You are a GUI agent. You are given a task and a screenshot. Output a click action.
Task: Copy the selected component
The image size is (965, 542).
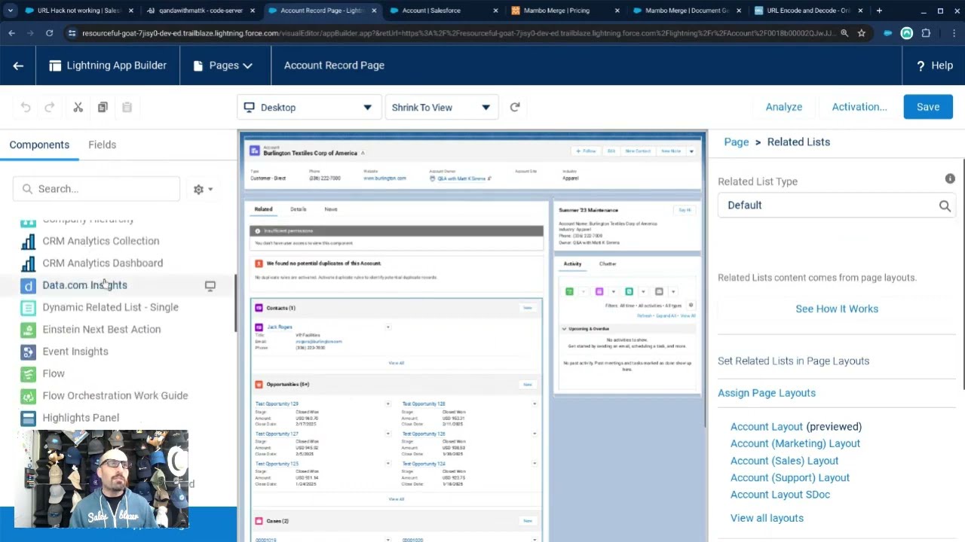pyautogui.click(x=103, y=108)
